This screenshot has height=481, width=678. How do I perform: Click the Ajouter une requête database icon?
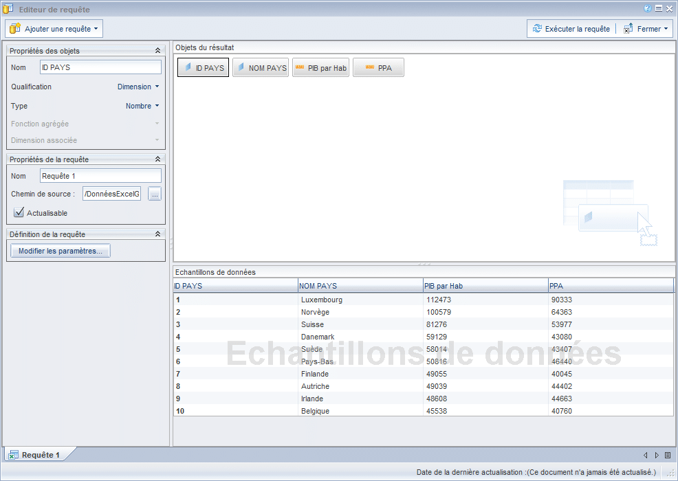(15, 29)
